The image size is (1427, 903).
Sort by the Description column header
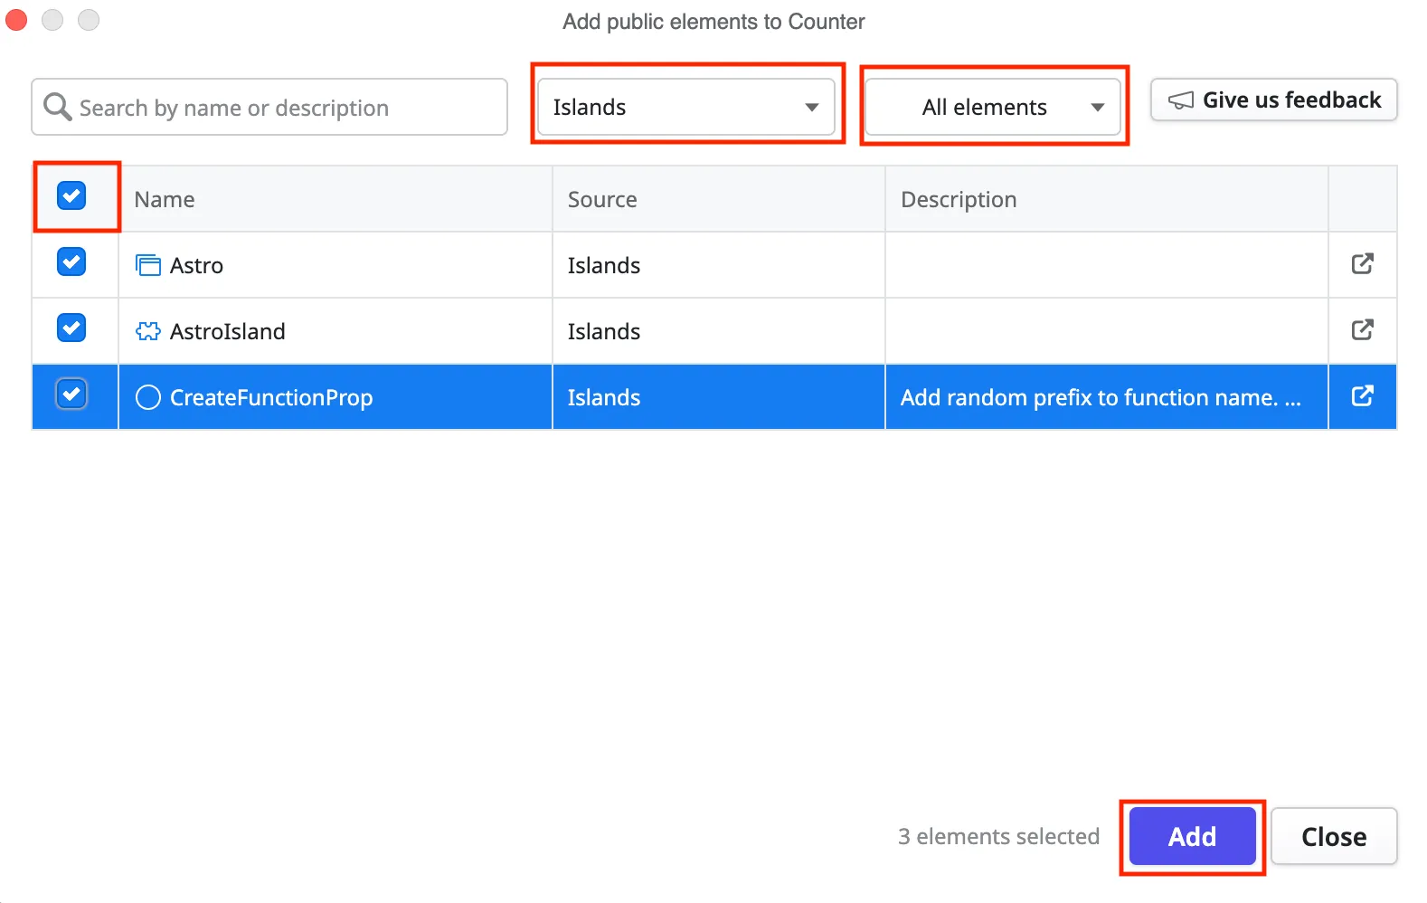(x=1106, y=199)
